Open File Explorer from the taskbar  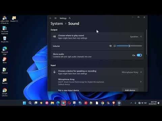click(x=52, y=103)
